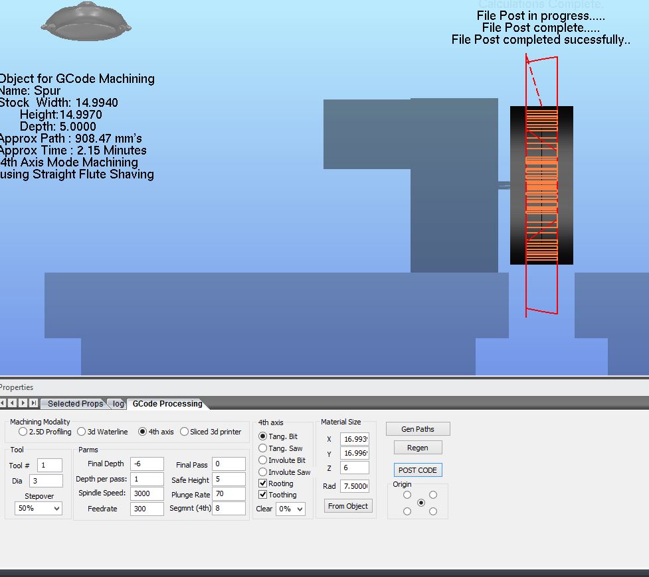The height and width of the screenshot is (577, 649).
Task: Uncheck the Toothing option
Action: tap(263, 495)
